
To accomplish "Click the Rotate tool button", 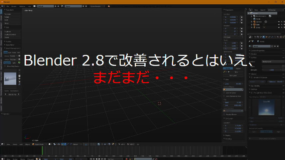I will 12,17.
